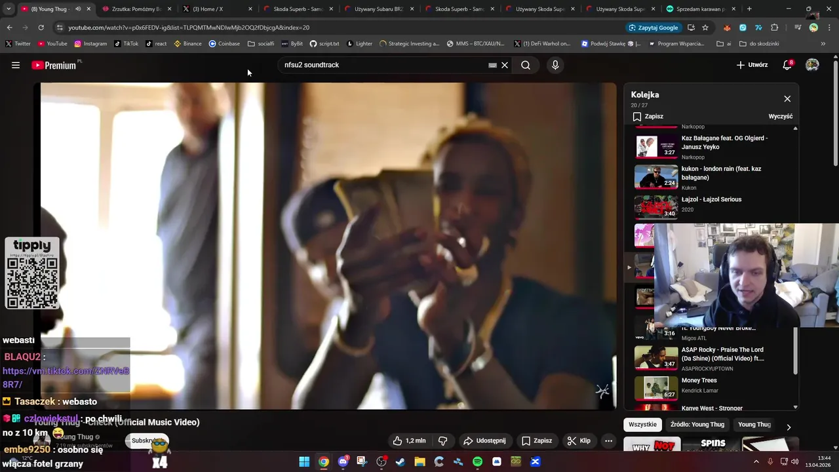Open Coinbase bookmark
This screenshot has width=839, height=472.
click(x=225, y=44)
